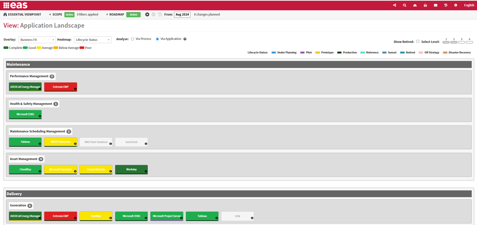The image size is (477, 225).
Task: Open the Workday application tile
Action: pyautogui.click(x=131, y=170)
